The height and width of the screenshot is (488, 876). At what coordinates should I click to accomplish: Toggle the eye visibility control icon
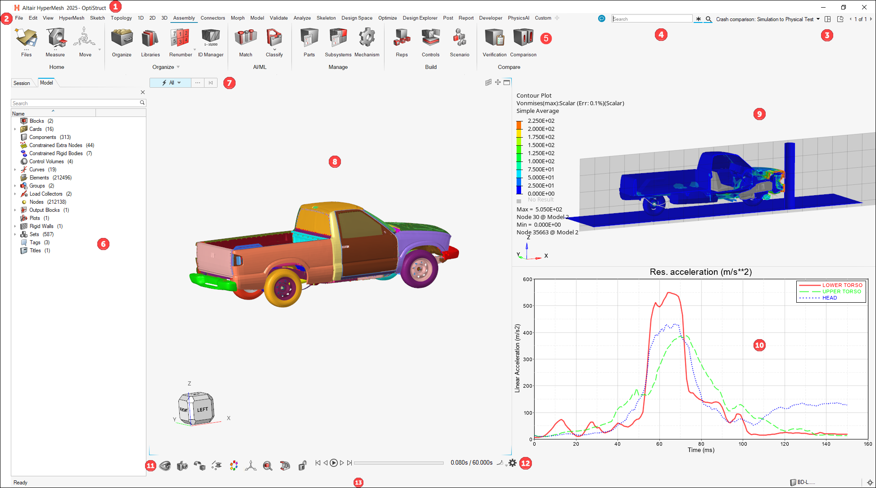pyautogui.click(x=165, y=466)
